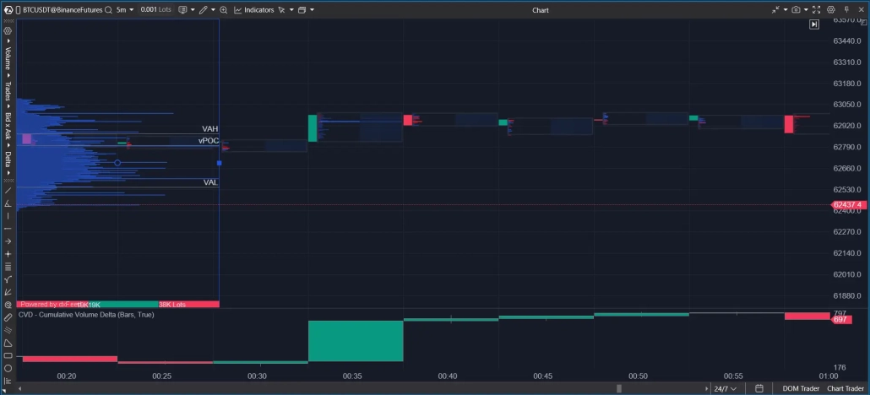Switch chart to fullscreen mode
This screenshot has height=395, width=870.
coord(816,10)
